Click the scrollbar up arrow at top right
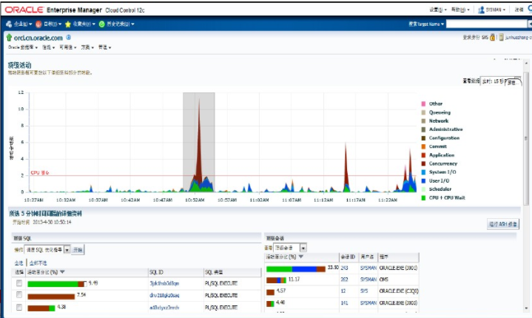The width and height of the screenshot is (532, 318). point(526,63)
